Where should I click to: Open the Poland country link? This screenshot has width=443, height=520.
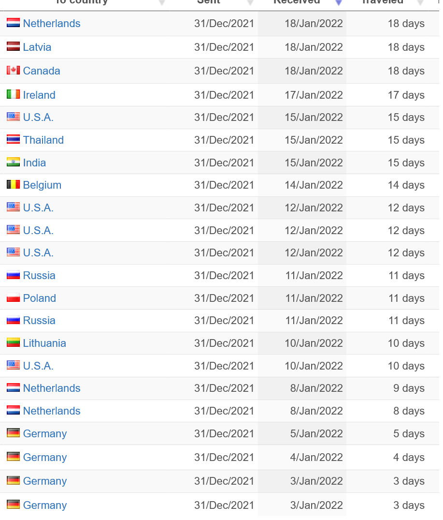(40, 298)
